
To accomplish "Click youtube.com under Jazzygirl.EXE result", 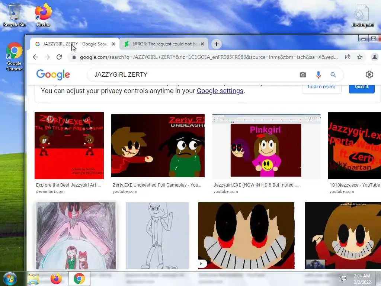I will pos(226,192).
